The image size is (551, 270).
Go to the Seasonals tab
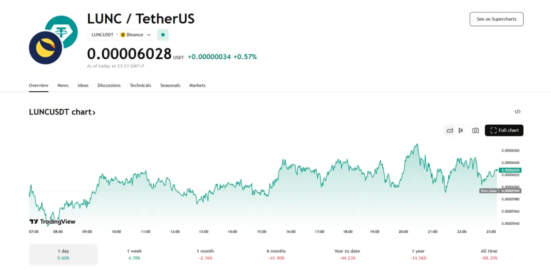click(x=170, y=86)
